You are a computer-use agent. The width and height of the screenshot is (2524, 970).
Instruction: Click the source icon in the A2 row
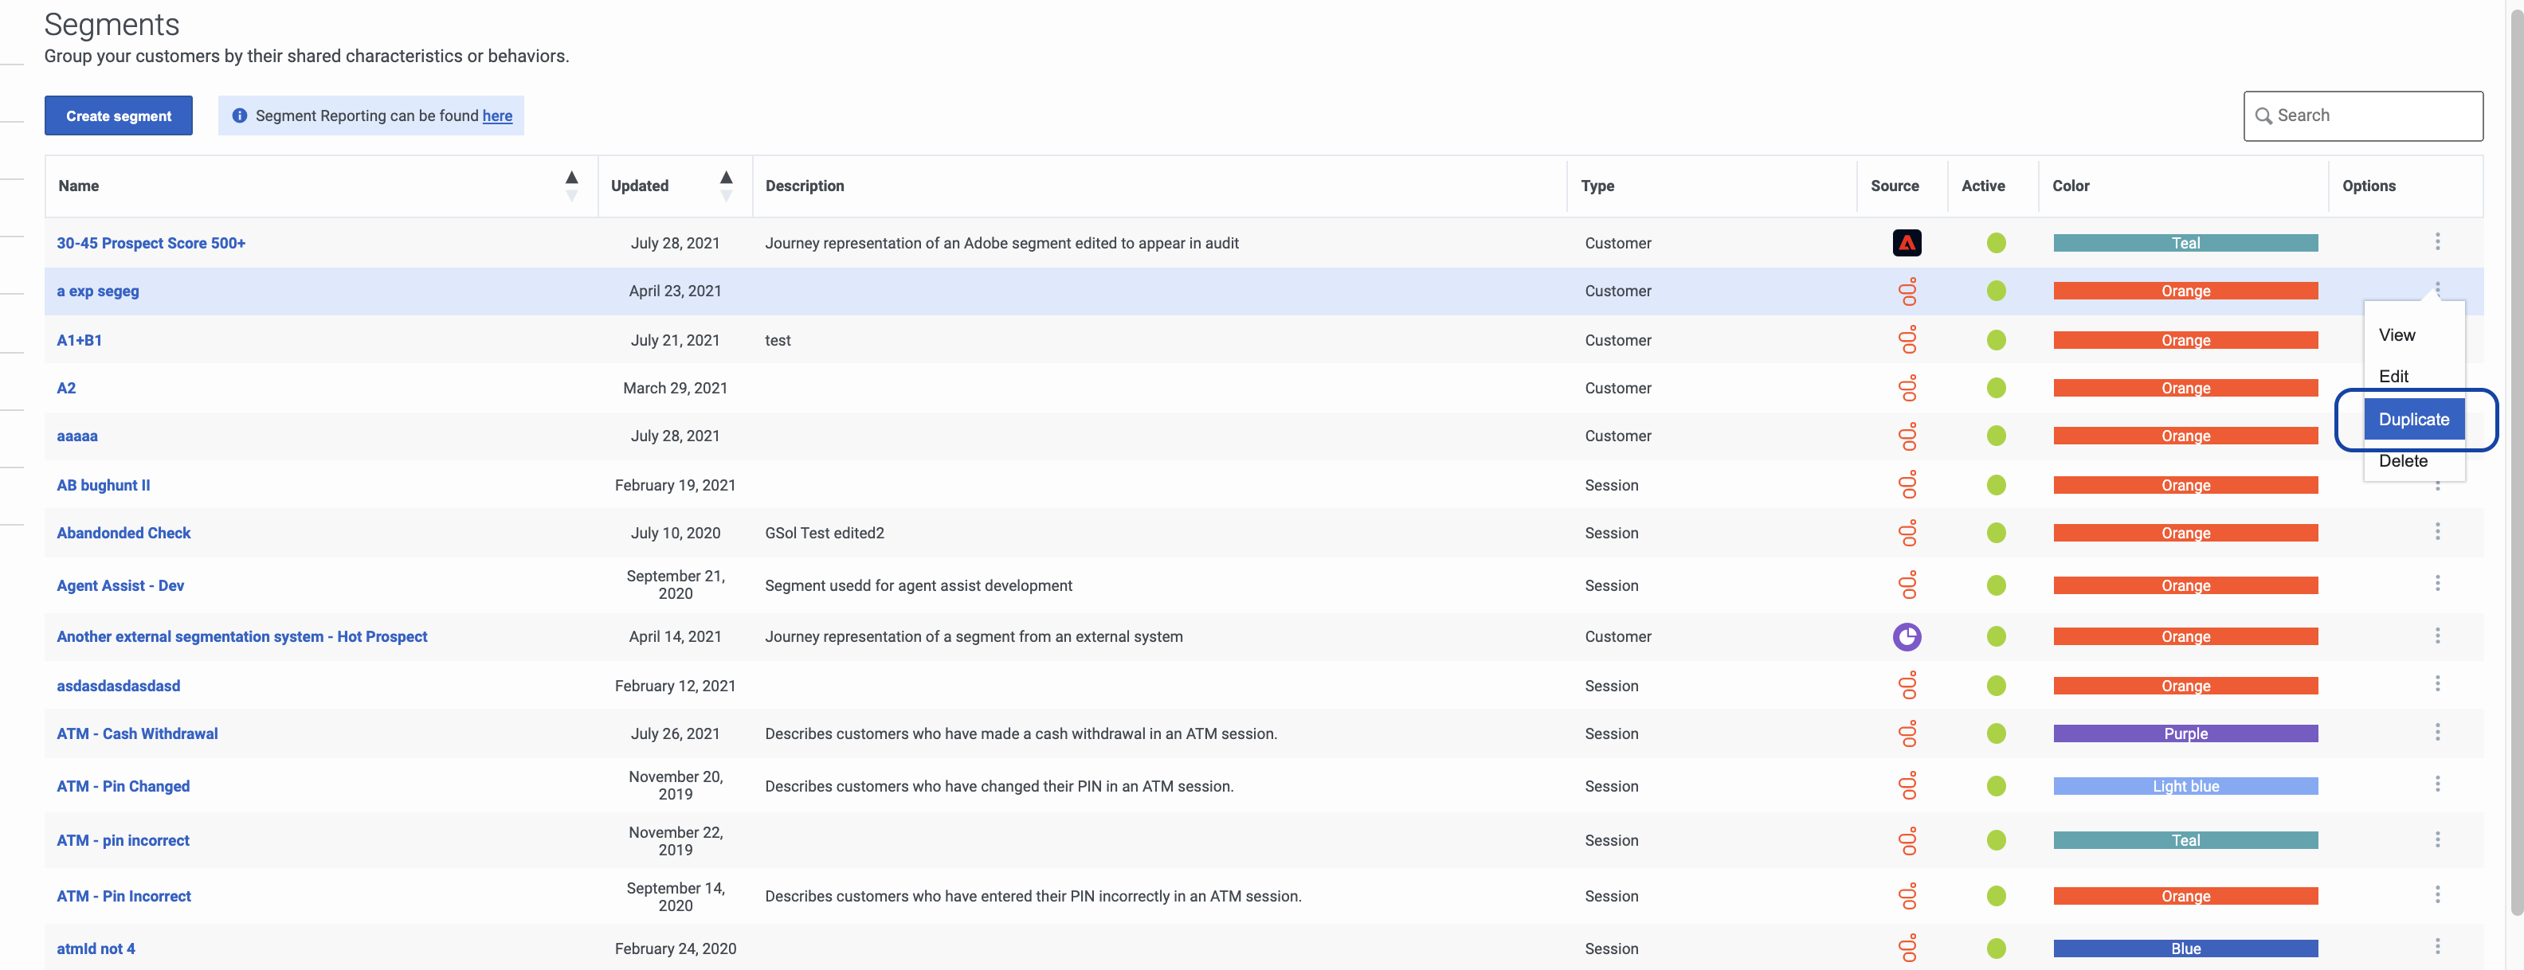[x=1907, y=388]
